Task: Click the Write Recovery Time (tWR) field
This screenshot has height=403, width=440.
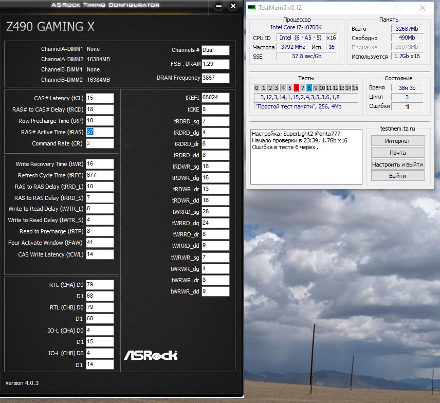Action: tap(100, 164)
